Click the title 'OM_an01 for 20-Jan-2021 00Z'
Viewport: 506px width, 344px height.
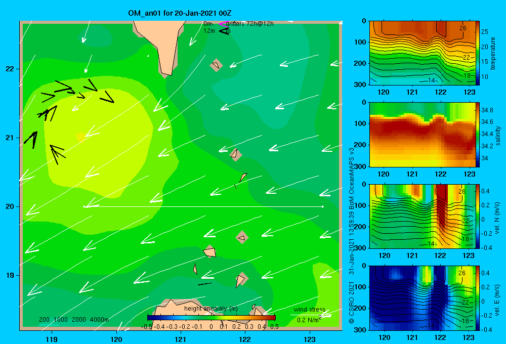(180, 13)
